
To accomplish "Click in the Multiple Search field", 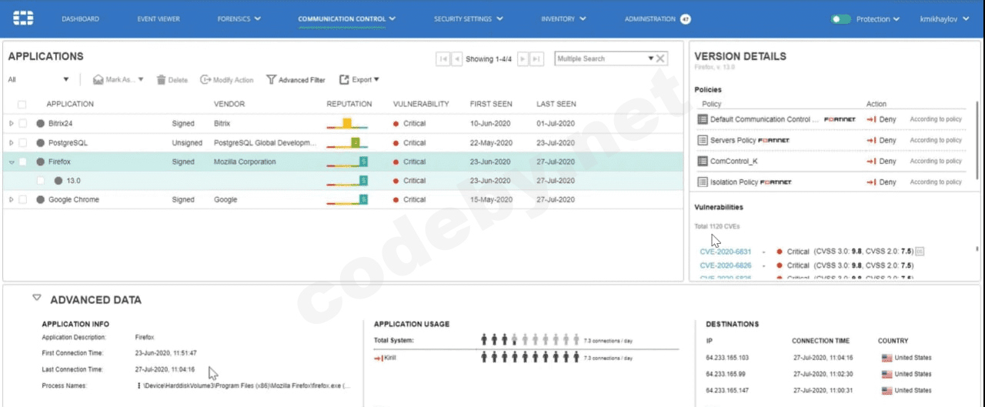I will pyautogui.click(x=599, y=58).
